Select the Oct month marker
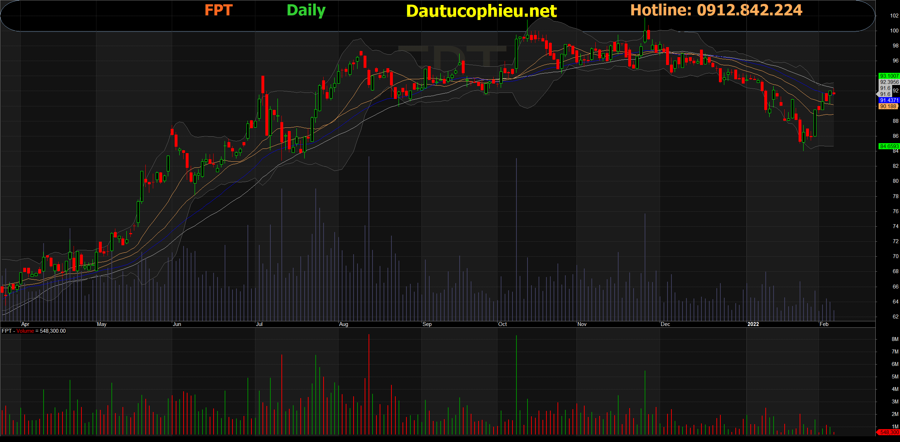This screenshot has height=442, width=900. [502, 324]
